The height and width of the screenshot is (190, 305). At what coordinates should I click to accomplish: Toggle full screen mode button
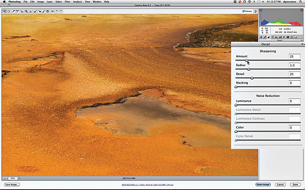tap(255, 11)
